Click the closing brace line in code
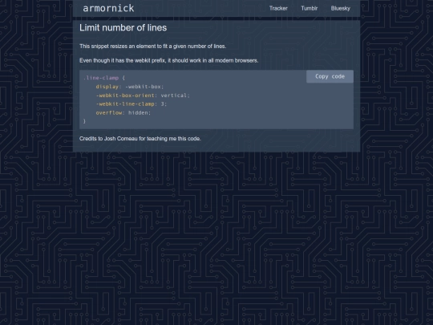 [x=84, y=121]
